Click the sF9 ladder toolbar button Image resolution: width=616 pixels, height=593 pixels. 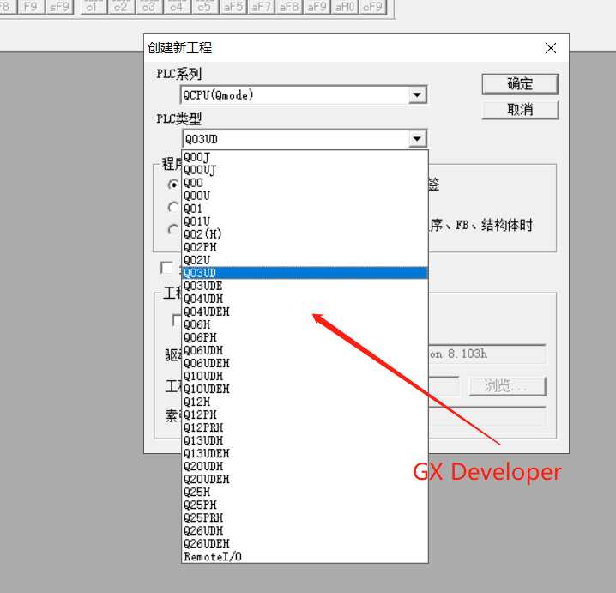pos(59,8)
